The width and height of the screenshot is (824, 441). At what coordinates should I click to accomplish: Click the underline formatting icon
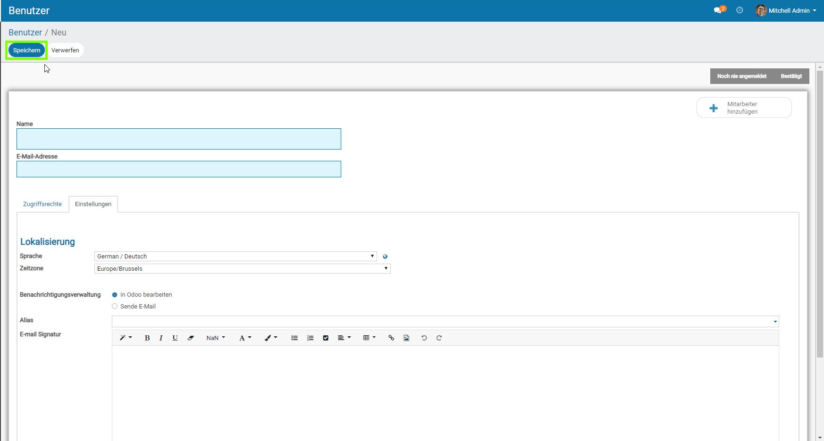point(175,338)
